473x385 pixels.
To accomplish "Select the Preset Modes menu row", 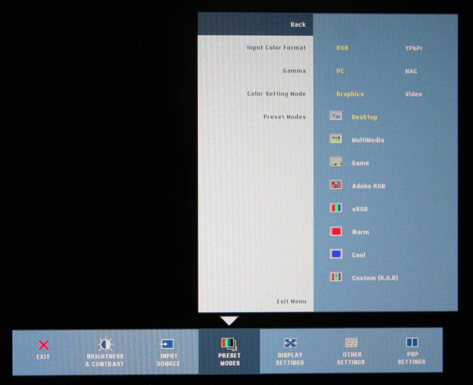I will tap(255, 117).
